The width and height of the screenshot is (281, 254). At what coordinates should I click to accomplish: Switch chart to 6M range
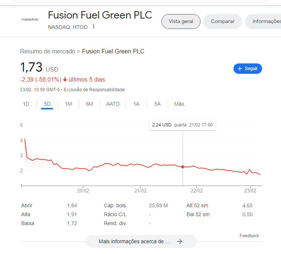[89, 104]
